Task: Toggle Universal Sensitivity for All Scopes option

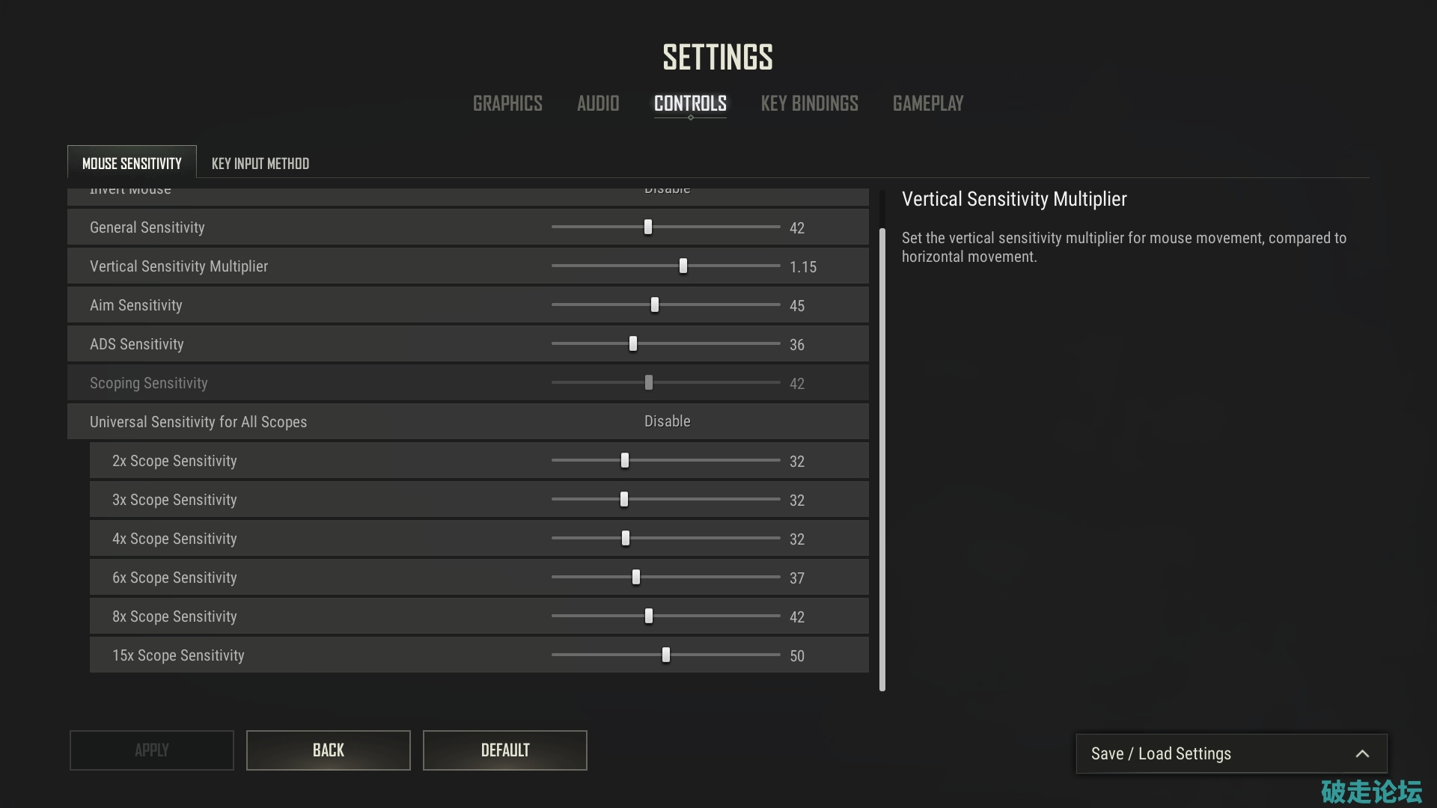Action: point(667,422)
